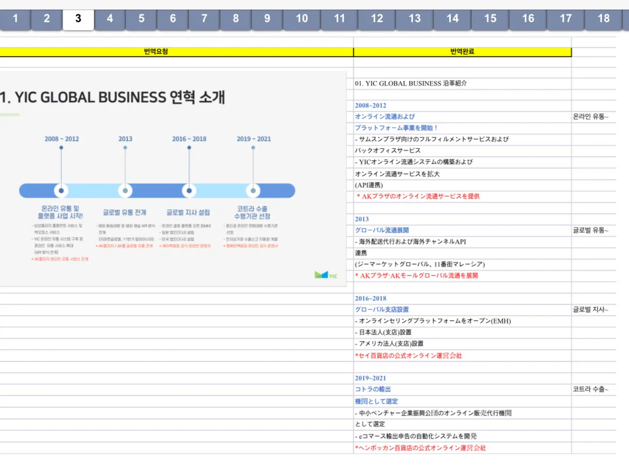Select cell '- eコマース輸出申告の自動化システムを開発'
This screenshot has height=469, width=629.
coord(463,436)
